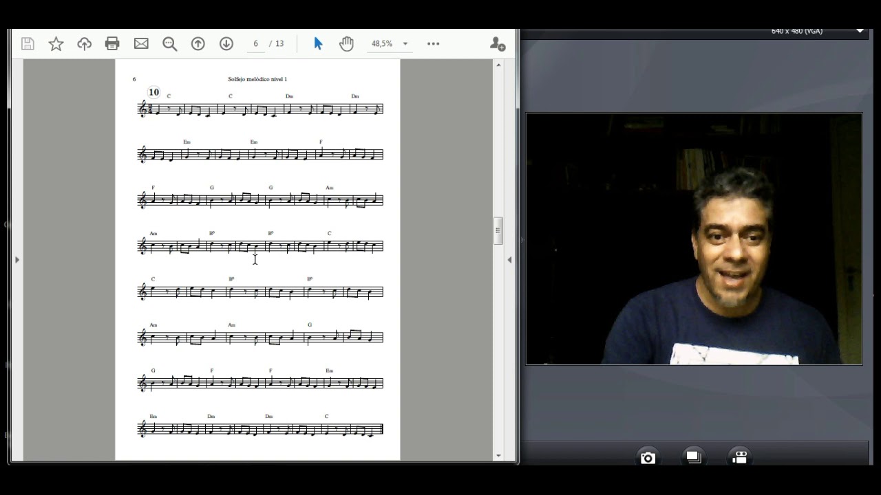
Task: Click the page number field
Action: tap(255, 44)
